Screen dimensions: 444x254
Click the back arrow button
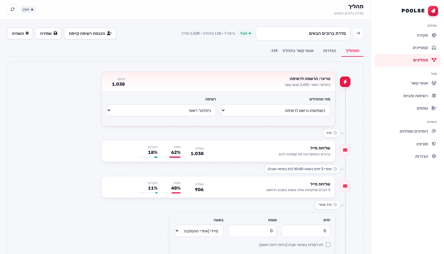[358, 33]
